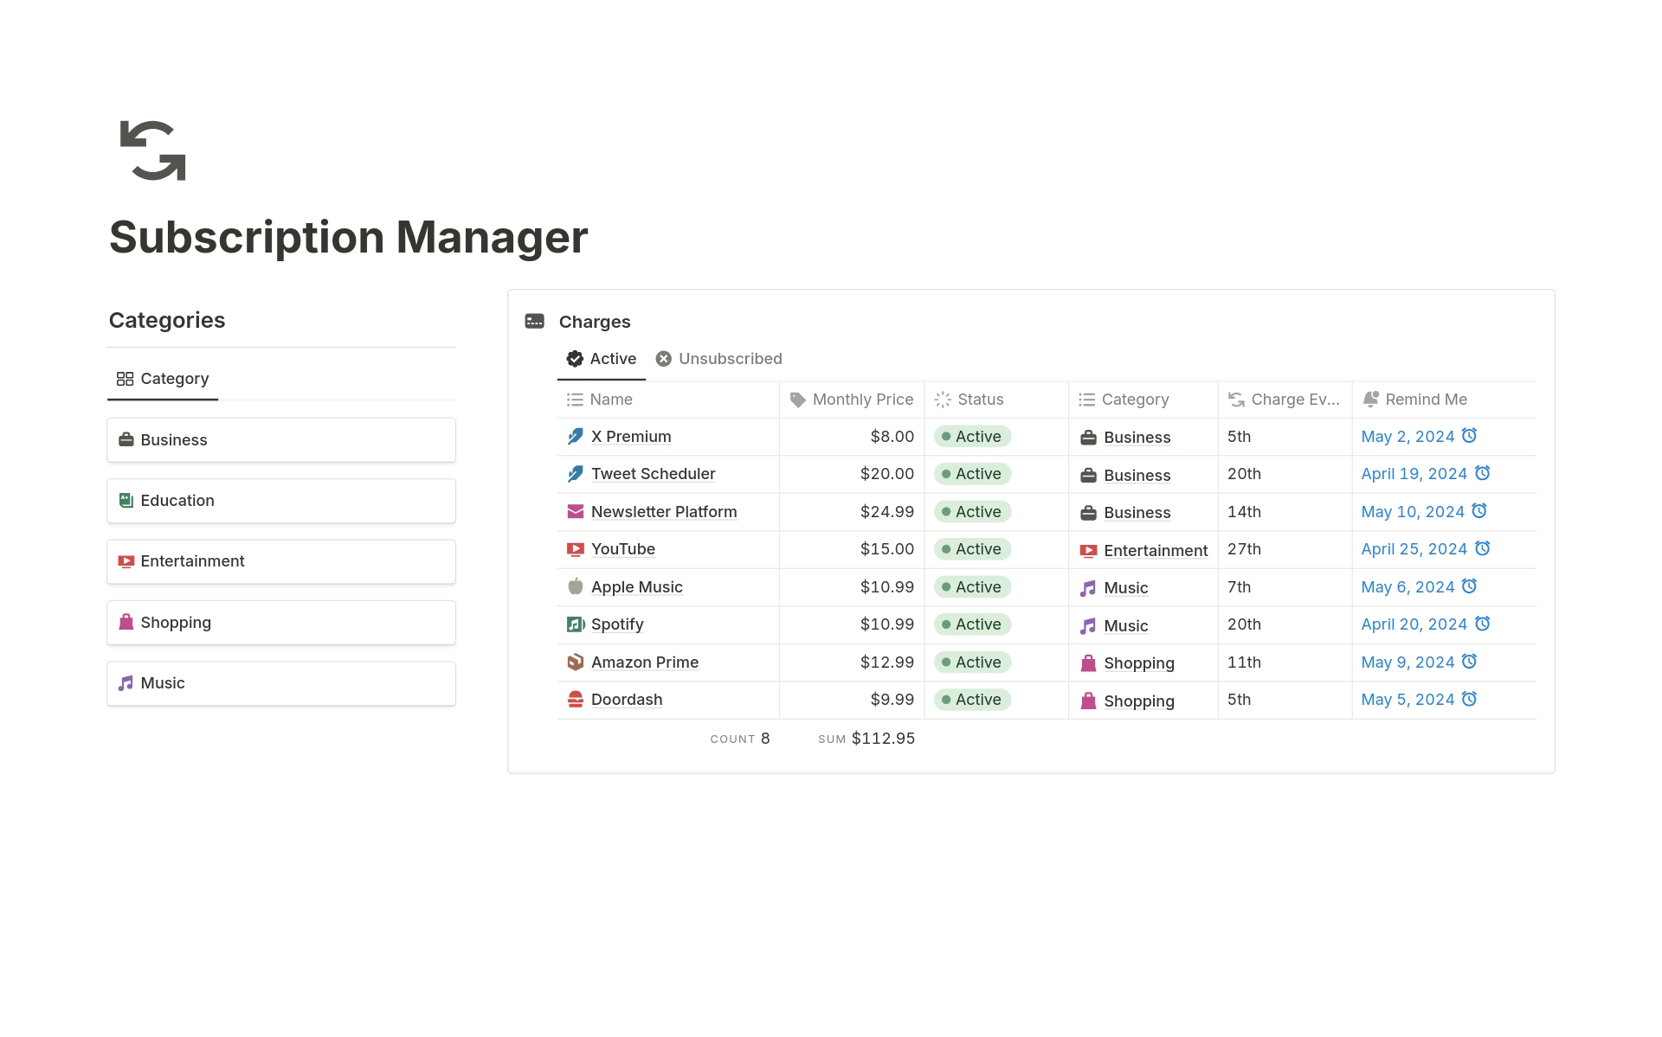
Task: Toggle Active status for YouTube
Action: click(972, 548)
